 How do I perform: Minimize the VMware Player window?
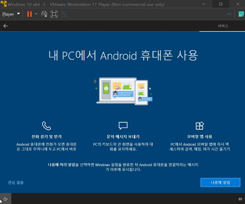(x=204, y=4)
